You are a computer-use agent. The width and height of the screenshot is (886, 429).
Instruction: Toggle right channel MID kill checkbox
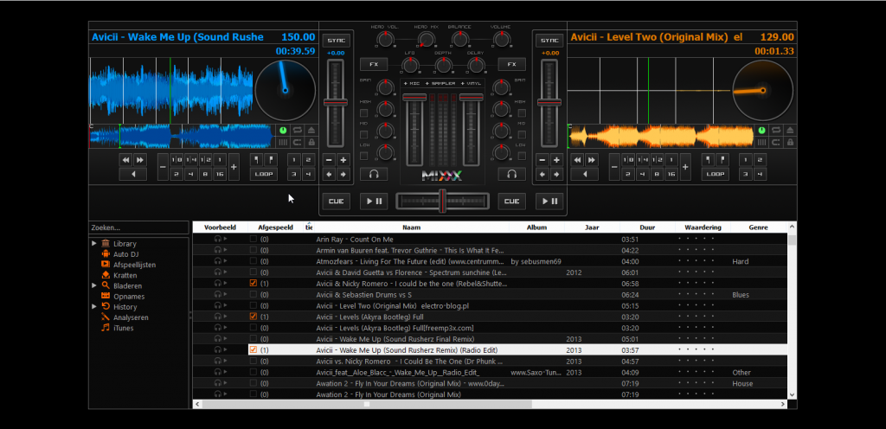(x=522, y=134)
